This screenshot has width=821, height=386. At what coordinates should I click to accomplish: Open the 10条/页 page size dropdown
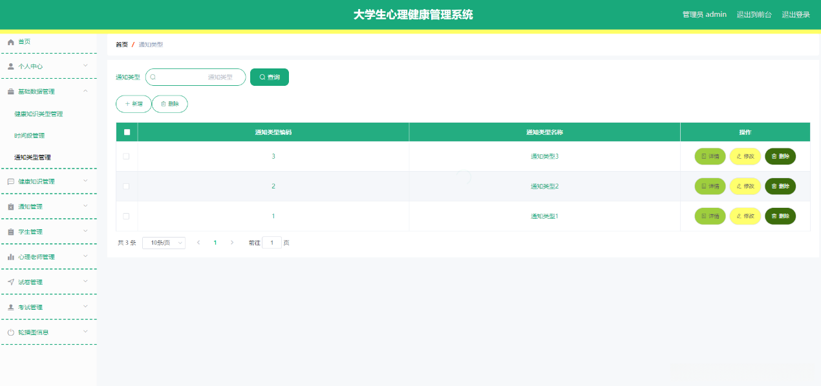coord(164,243)
